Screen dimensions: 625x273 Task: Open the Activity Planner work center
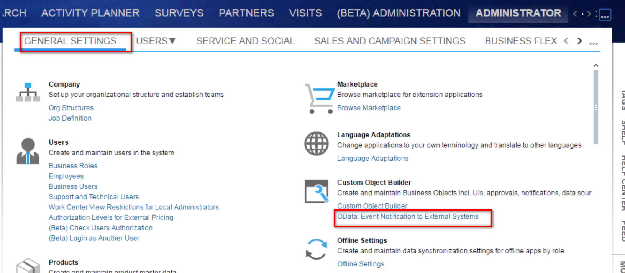(90, 13)
